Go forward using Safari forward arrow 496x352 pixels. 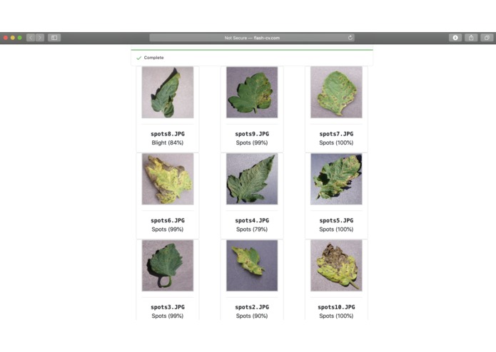[x=40, y=38]
